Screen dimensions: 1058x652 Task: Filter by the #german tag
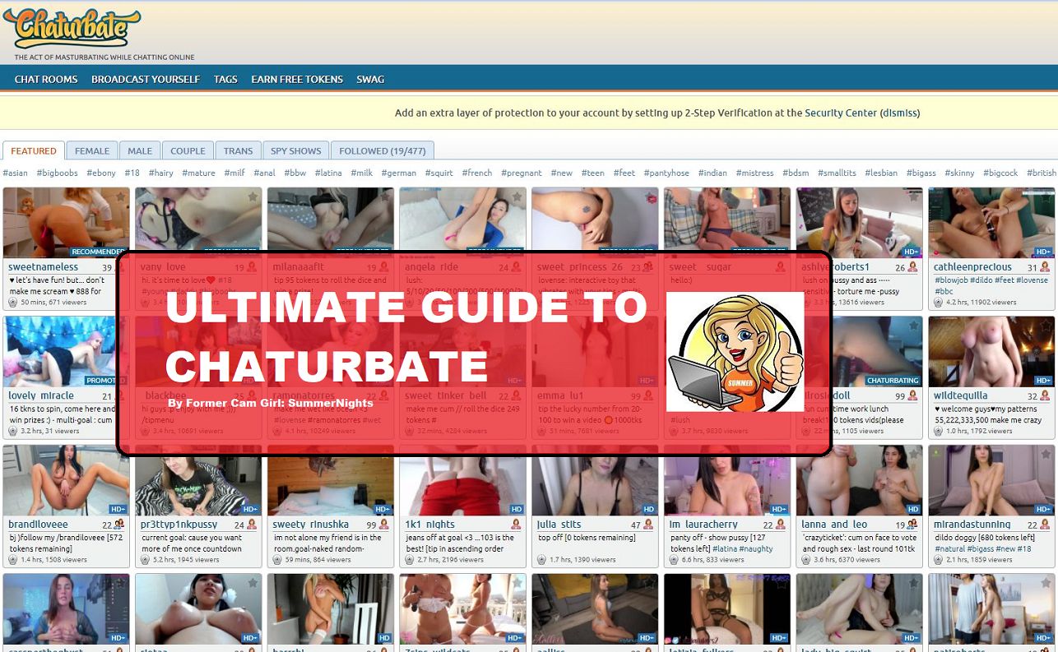pos(400,173)
